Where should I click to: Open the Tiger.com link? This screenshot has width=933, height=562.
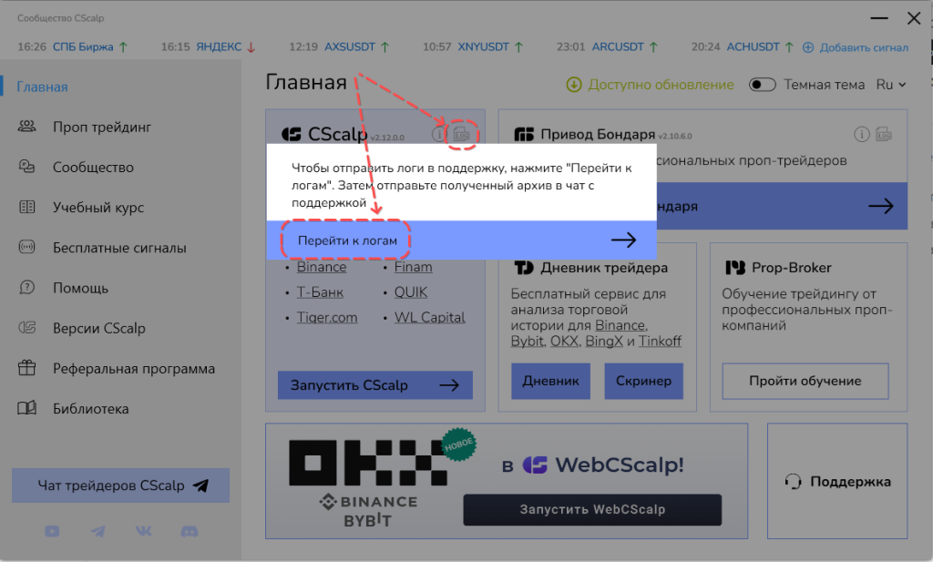point(327,317)
